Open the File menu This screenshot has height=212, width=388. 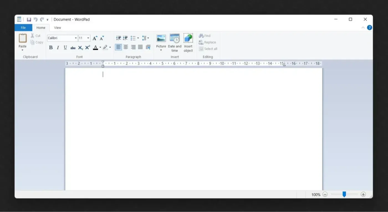(23, 27)
